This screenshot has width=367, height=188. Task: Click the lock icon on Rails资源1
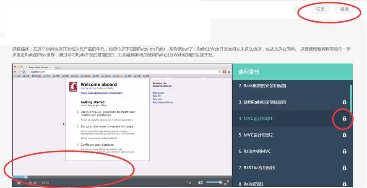click(x=344, y=184)
